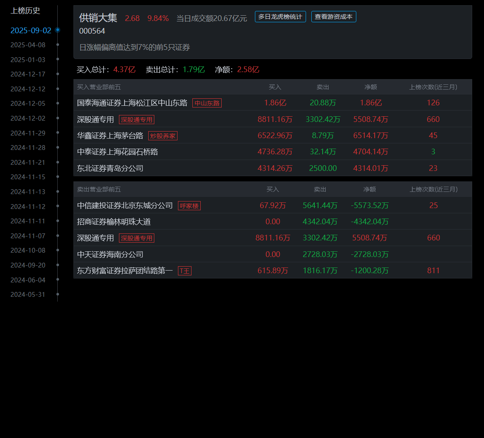
Task: Click listing count 126
Action: coord(433,103)
